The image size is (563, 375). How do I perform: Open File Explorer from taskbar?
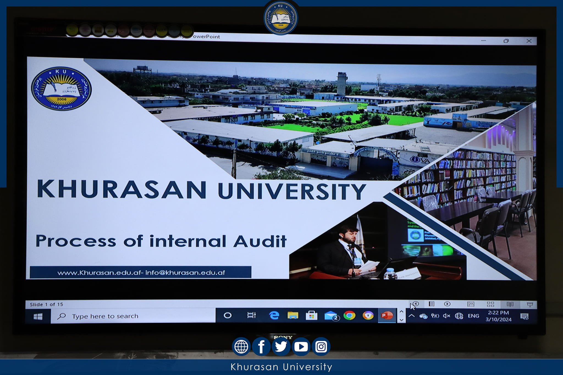293,315
